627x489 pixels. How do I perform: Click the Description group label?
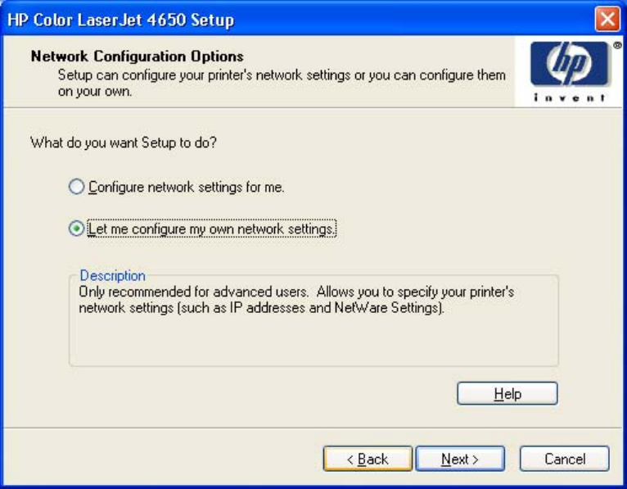(112, 275)
